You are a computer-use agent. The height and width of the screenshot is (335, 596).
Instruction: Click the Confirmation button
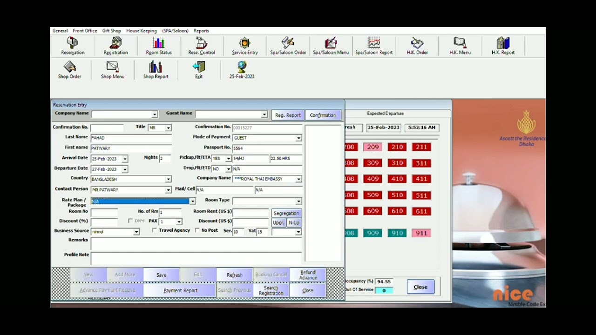323,115
